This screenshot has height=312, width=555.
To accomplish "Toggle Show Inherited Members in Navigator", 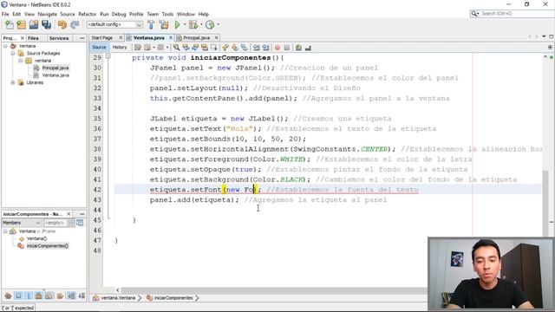I will point(8,296).
